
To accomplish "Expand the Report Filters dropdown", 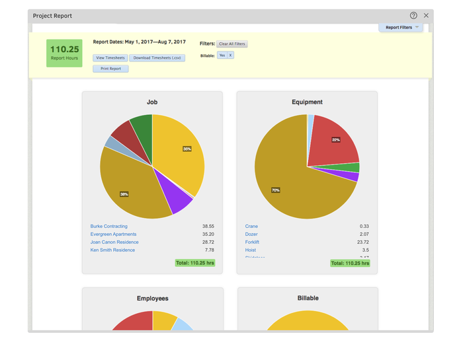I will pyautogui.click(x=401, y=28).
